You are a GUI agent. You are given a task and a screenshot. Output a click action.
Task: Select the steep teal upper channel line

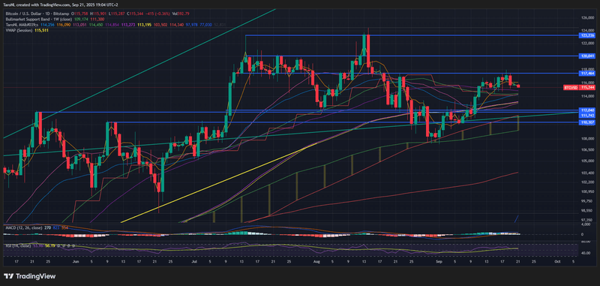pos(139,73)
